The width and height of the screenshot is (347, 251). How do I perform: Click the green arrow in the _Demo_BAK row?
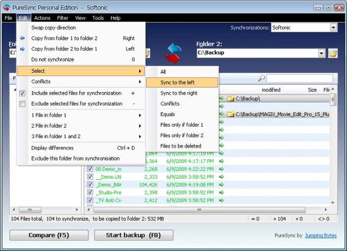pyautogui.click(x=221, y=185)
